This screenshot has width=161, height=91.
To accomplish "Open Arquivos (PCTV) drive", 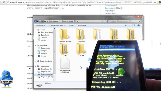I will point(47,77).
